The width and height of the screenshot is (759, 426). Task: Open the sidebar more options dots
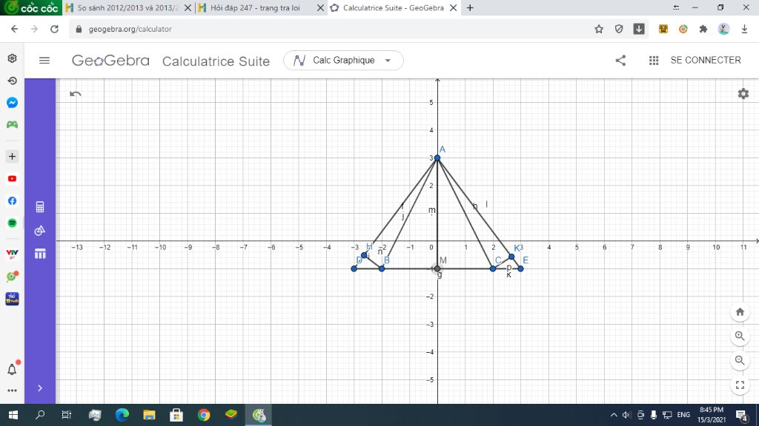[x=12, y=390]
